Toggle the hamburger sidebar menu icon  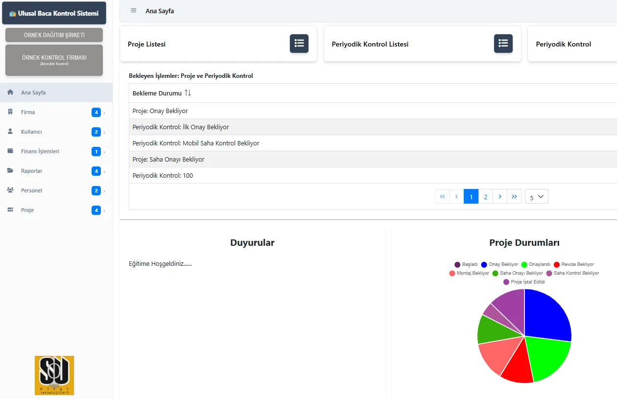(x=134, y=11)
